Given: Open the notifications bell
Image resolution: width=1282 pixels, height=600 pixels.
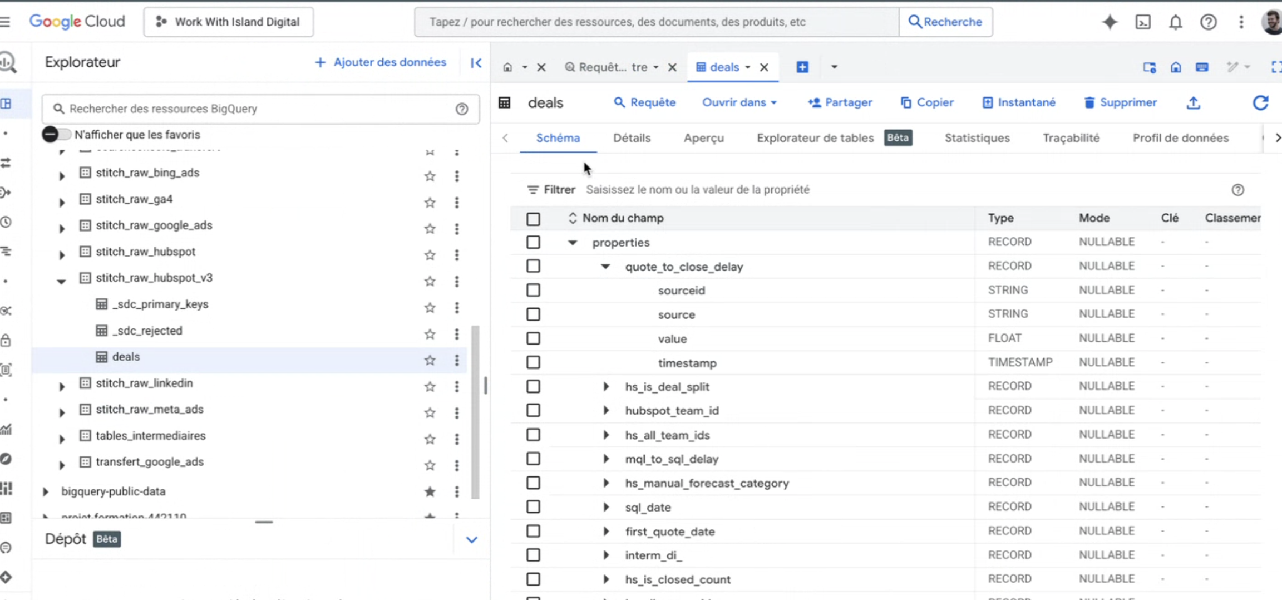Looking at the screenshot, I should [x=1176, y=22].
